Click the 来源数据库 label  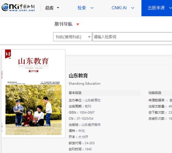[156, 100]
